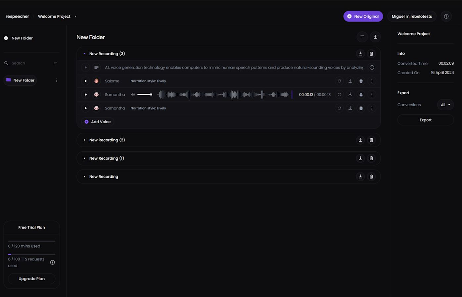Click the help question mark icon
462x297 pixels.
click(446, 17)
